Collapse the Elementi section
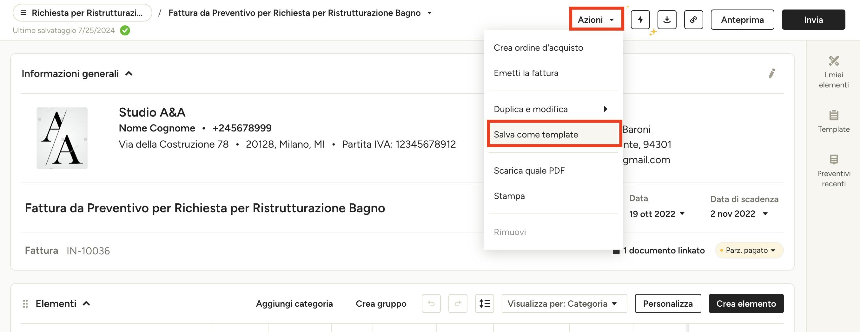 click(x=86, y=304)
